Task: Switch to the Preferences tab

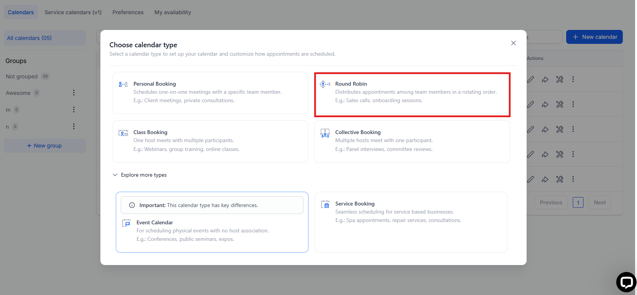Action: pos(128,12)
